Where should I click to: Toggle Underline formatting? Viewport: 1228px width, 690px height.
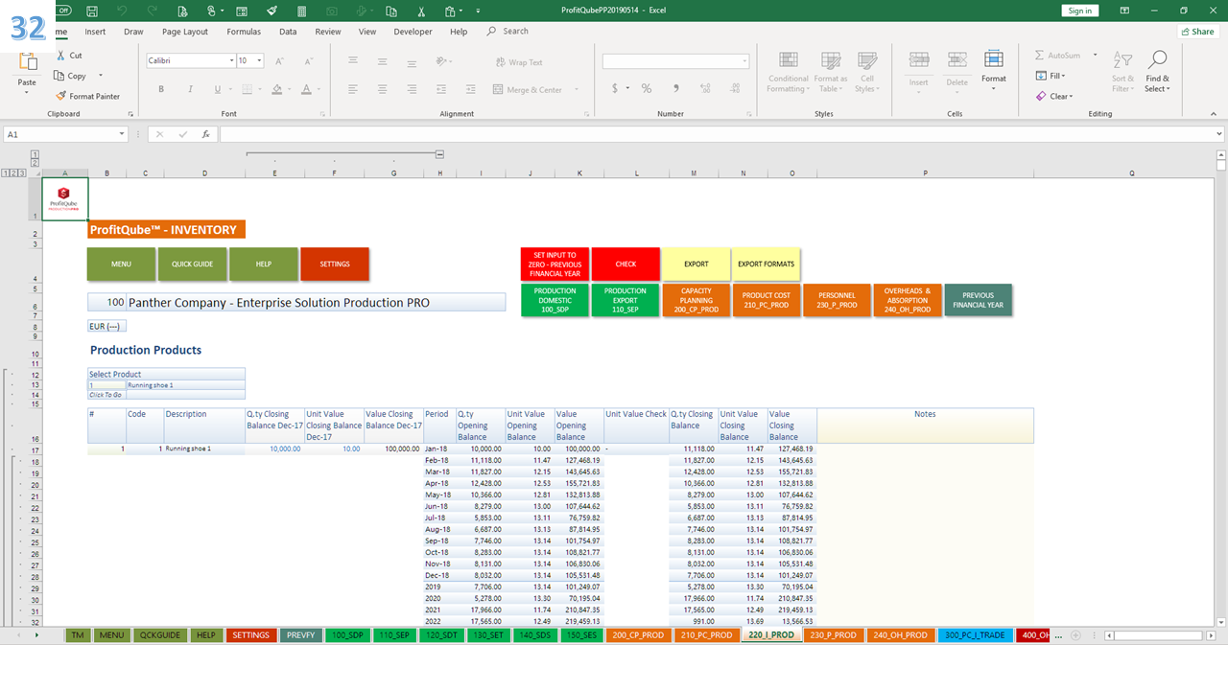click(x=218, y=89)
